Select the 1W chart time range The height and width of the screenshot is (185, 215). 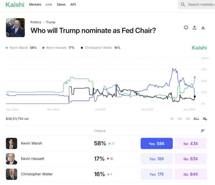[x=179, y=119]
